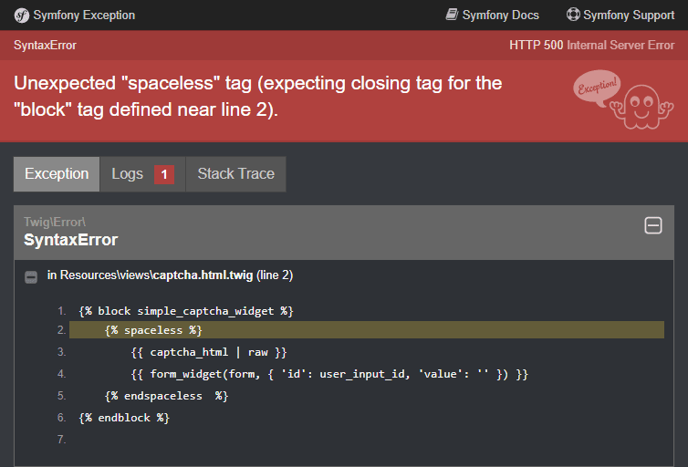The height and width of the screenshot is (467, 688).
Task: Click the endblock code line
Action: pyautogui.click(x=124, y=418)
